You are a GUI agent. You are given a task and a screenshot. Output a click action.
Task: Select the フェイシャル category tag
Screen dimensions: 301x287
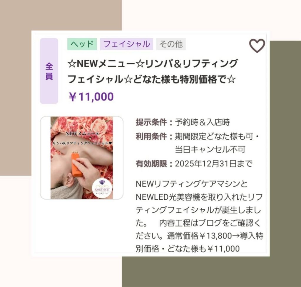pos(126,44)
